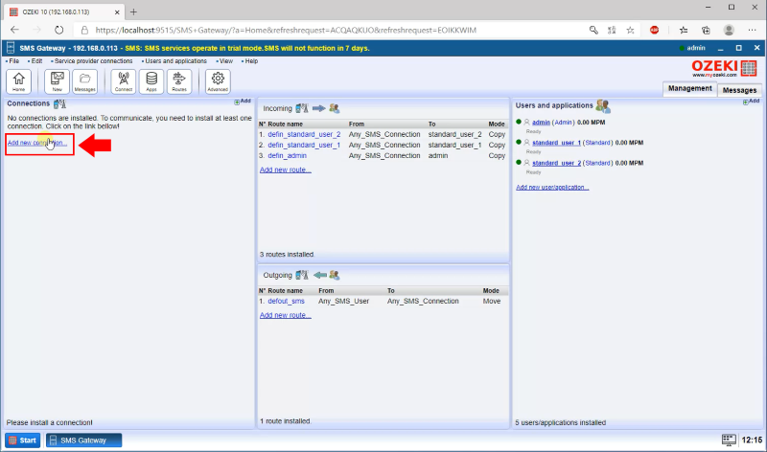This screenshot has width=767, height=452.
Task: Open the defin_standard_user_1 route
Action: click(x=304, y=146)
